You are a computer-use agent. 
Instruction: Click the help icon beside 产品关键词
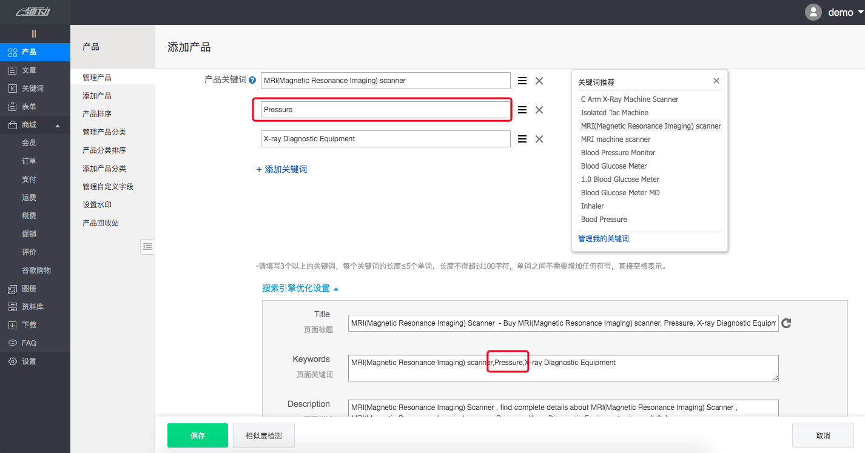coord(252,80)
